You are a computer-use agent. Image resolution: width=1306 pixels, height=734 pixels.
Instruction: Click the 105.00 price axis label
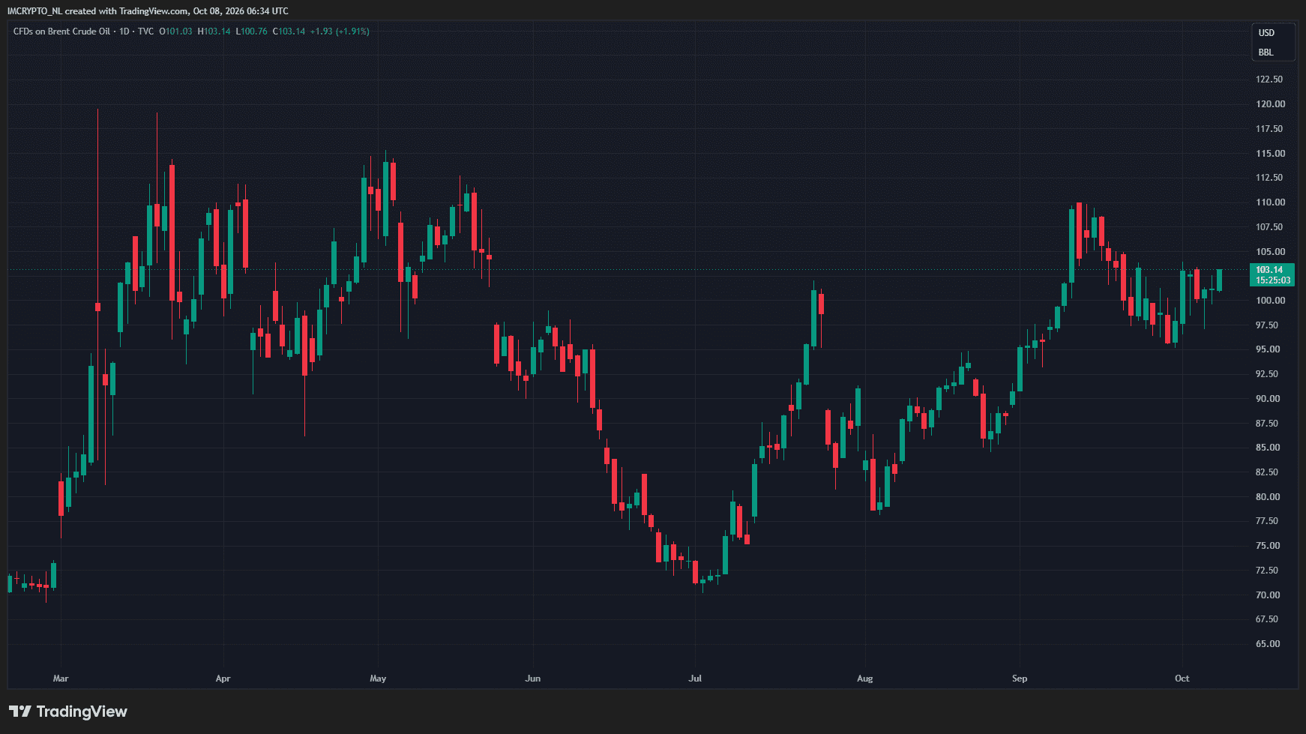pos(1270,252)
